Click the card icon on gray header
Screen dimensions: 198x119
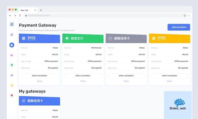[110, 38]
